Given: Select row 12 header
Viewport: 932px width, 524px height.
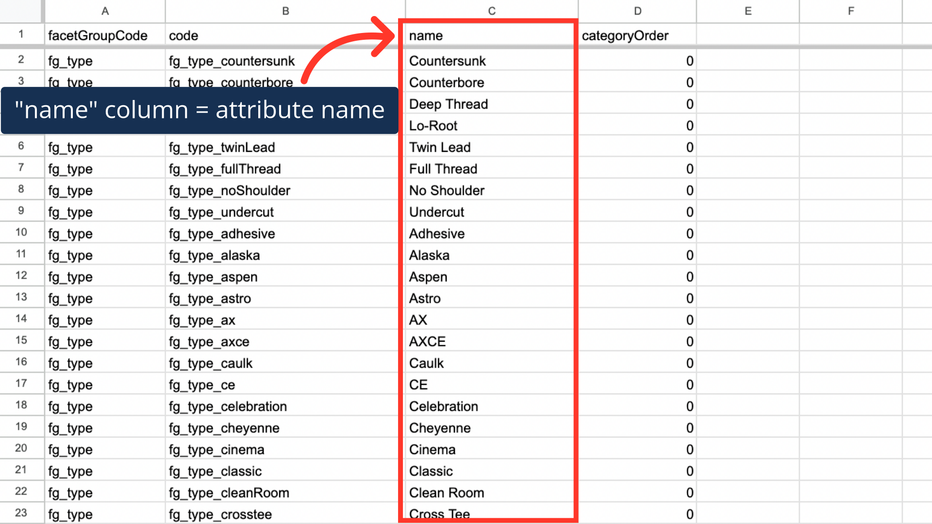Looking at the screenshot, I should click(21, 276).
